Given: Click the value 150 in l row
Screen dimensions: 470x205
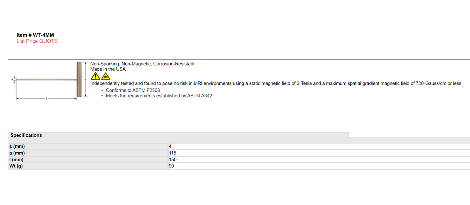Looking at the screenshot, I should (x=172, y=160).
